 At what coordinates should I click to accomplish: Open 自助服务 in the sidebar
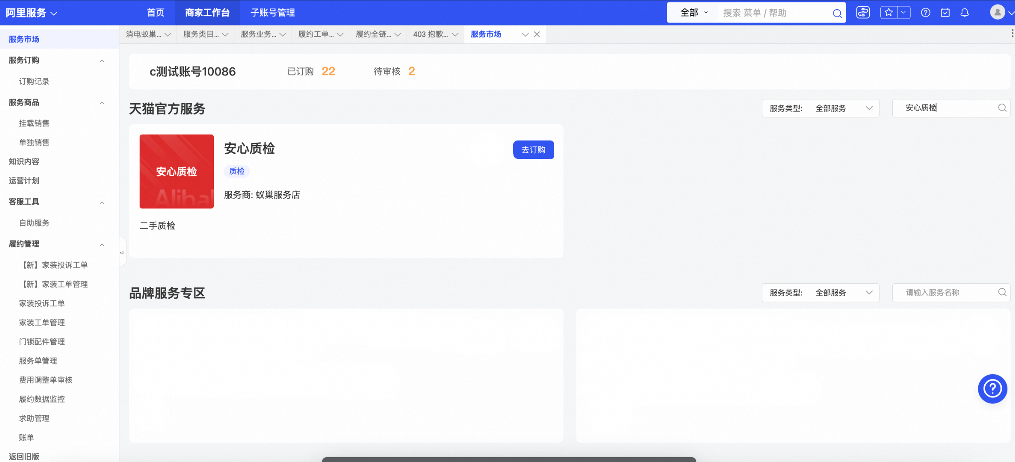34,223
